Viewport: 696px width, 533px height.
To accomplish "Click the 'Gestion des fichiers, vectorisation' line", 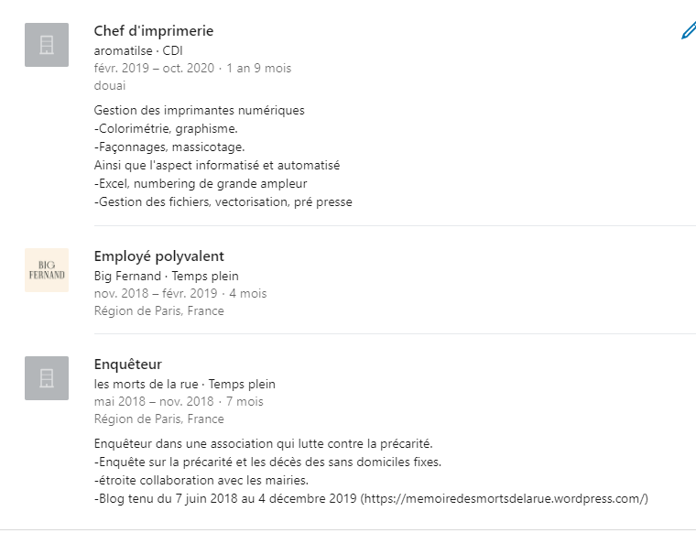I will coord(223,202).
